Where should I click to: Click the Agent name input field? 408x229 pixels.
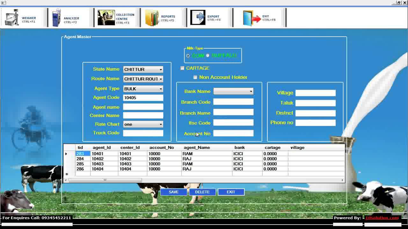tap(143, 107)
